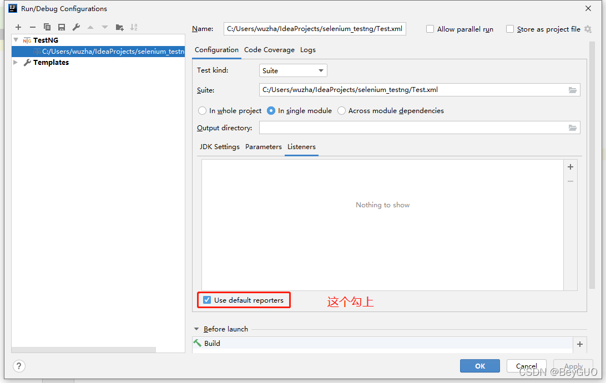Collapse the TestNG tree node
Screen dimensions: 606x383
(x=16, y=40)
